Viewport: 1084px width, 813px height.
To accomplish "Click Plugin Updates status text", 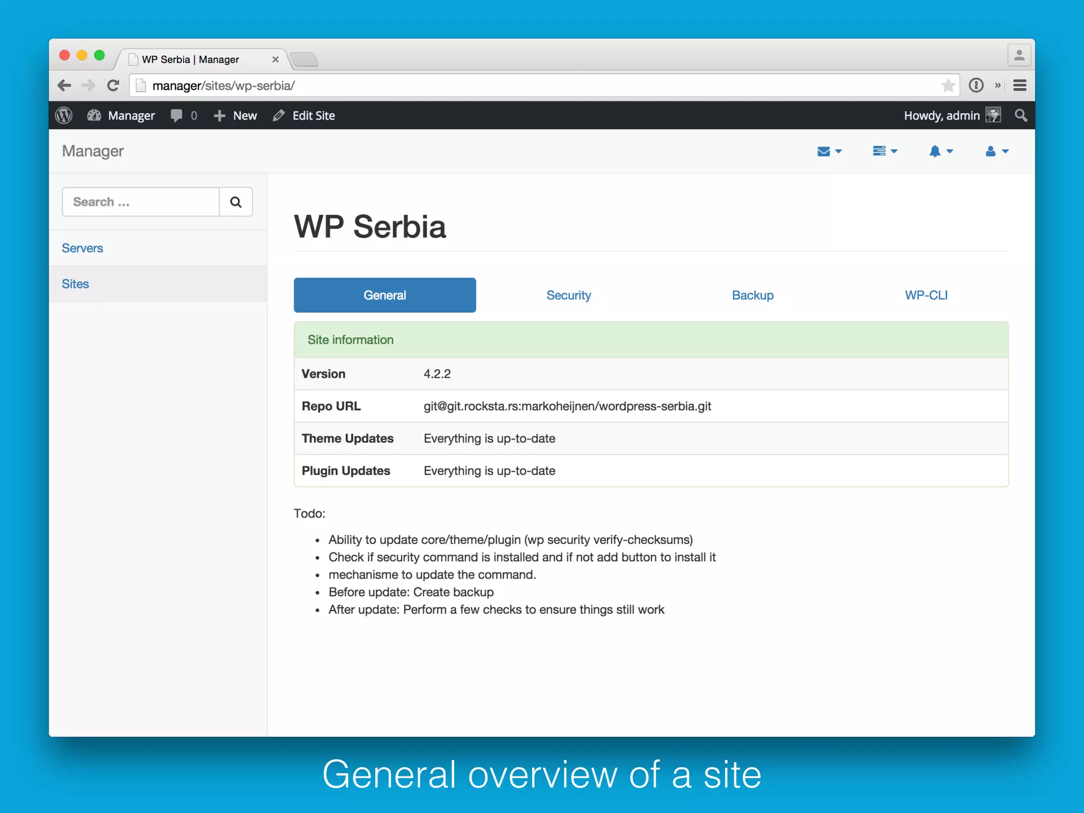I will pos(490,471).
